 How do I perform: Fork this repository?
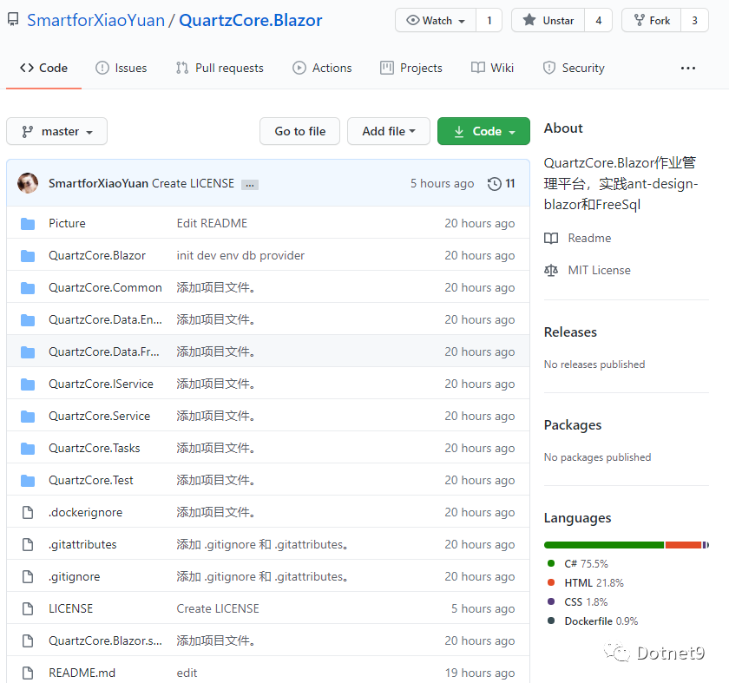652,21
